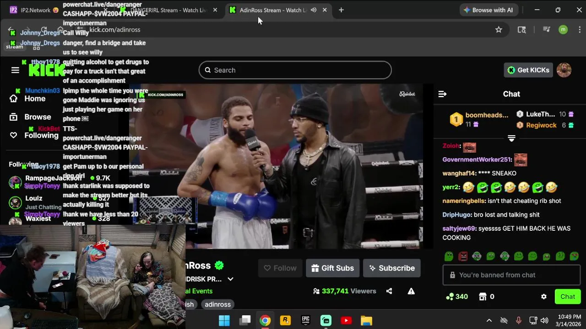
Task: Click the green Chat send button
Action: pos(568,297)
